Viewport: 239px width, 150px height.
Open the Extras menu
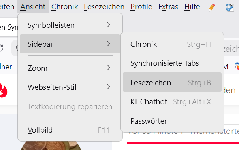(168, 7)
